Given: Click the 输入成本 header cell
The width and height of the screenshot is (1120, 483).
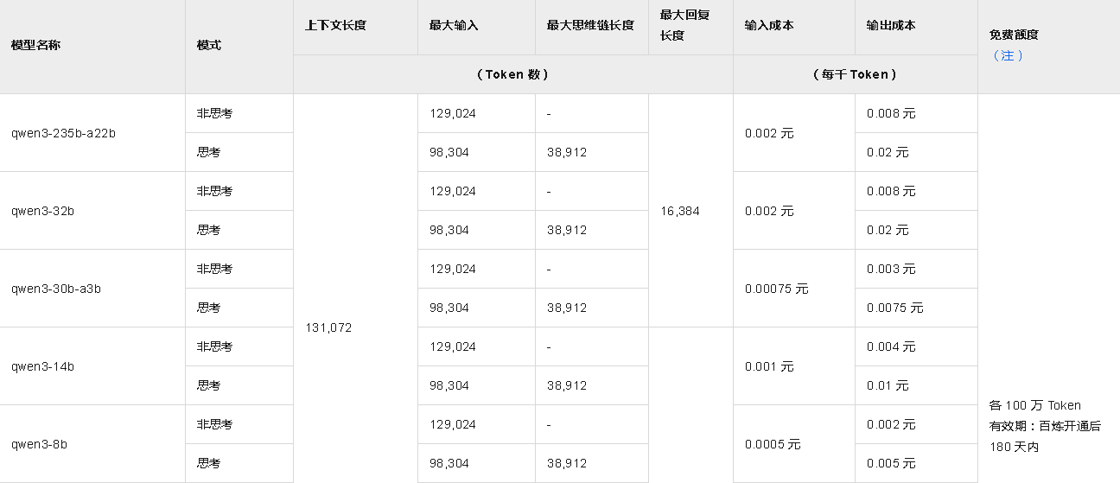Looking at the screenshot, I should click(769, 26).
